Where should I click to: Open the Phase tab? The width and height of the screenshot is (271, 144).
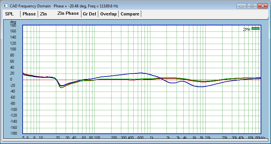(x=29, y=14)
